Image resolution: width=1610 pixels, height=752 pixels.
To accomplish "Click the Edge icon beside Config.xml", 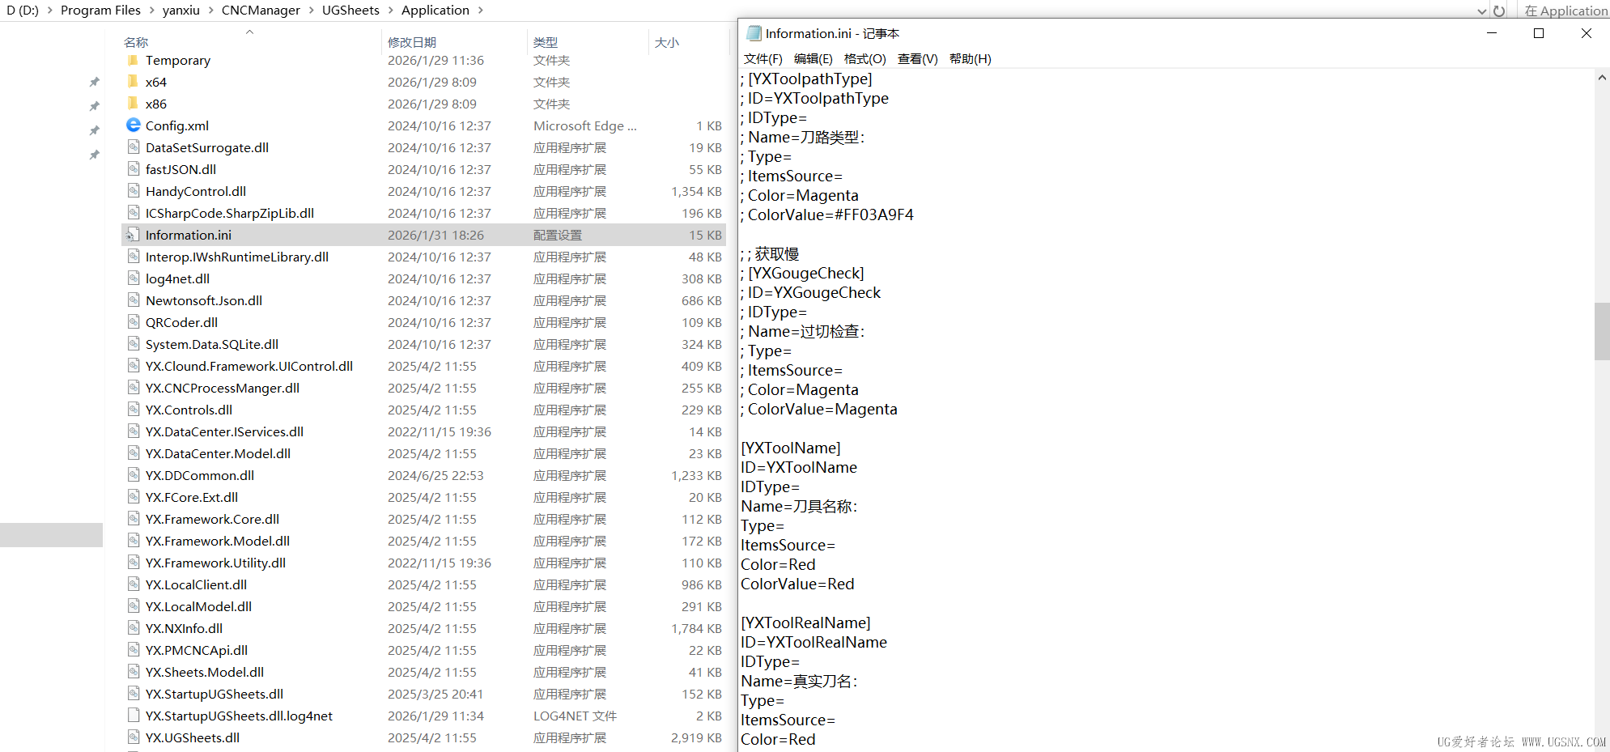I will 134,125.
